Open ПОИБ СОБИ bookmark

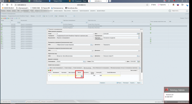[x=35, y=8]
